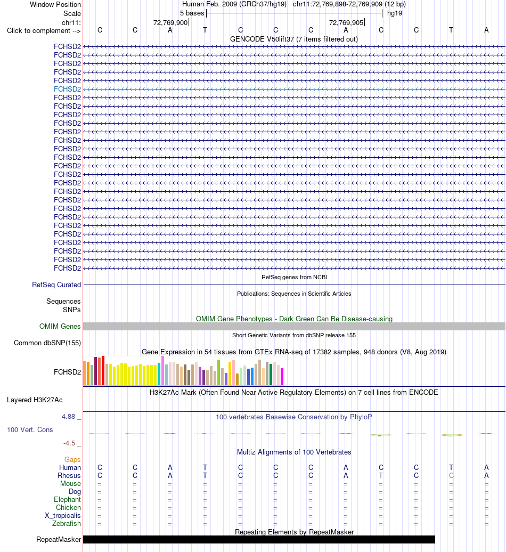Click the "Window Position" label

pyautogui.click(x=55, y=5)
